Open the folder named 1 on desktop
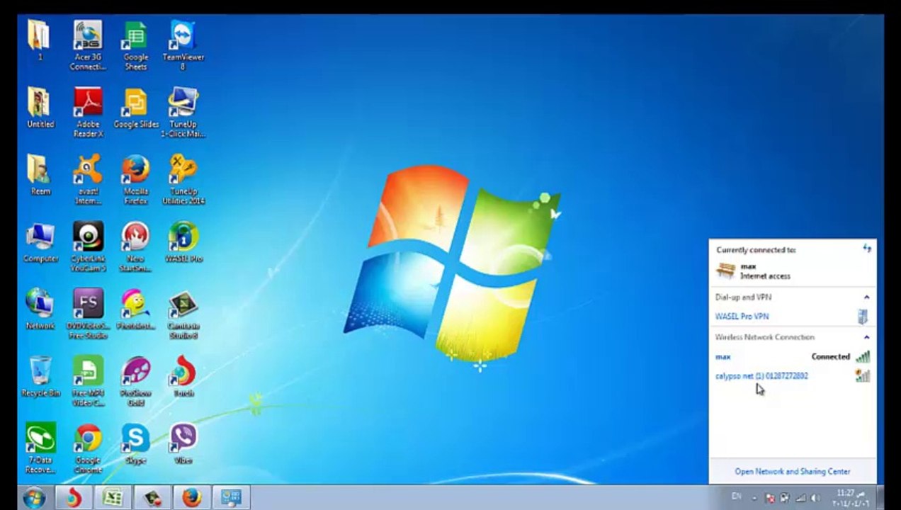The width and height of the screenshot is (901, 510). tap(40, 41)
